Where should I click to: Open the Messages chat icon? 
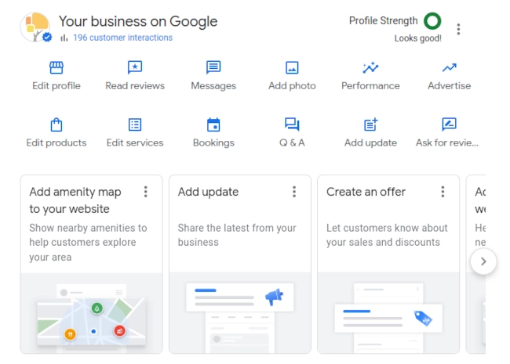pyautogui.click(x=213, y=67)
